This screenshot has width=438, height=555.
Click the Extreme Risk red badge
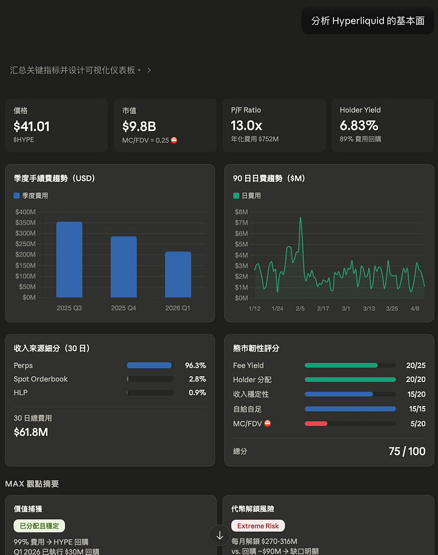[x=258, y=526]
